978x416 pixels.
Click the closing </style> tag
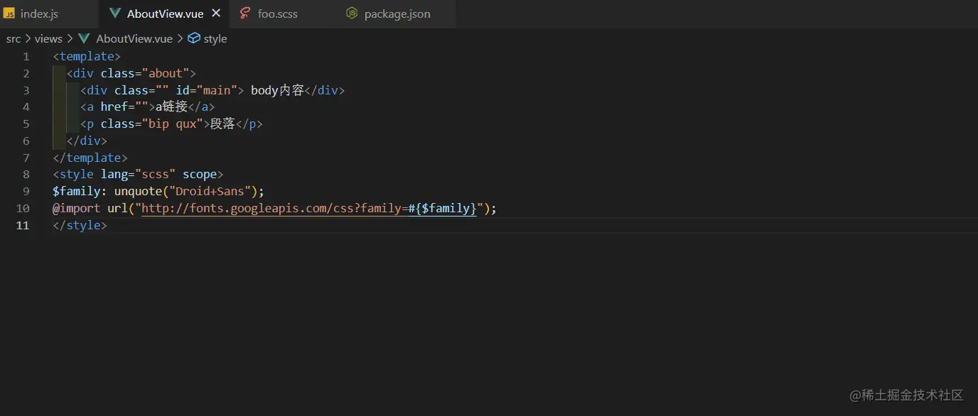(80, 226)
